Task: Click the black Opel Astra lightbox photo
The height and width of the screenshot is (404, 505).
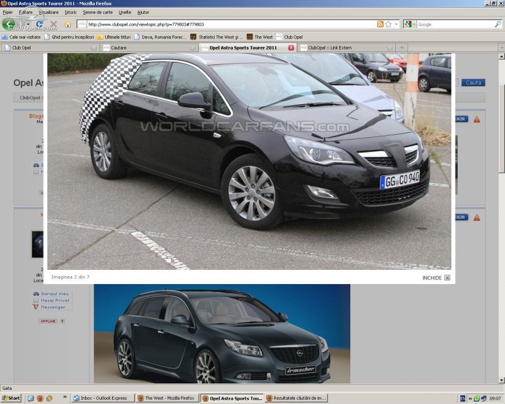Action: point(249,161)
